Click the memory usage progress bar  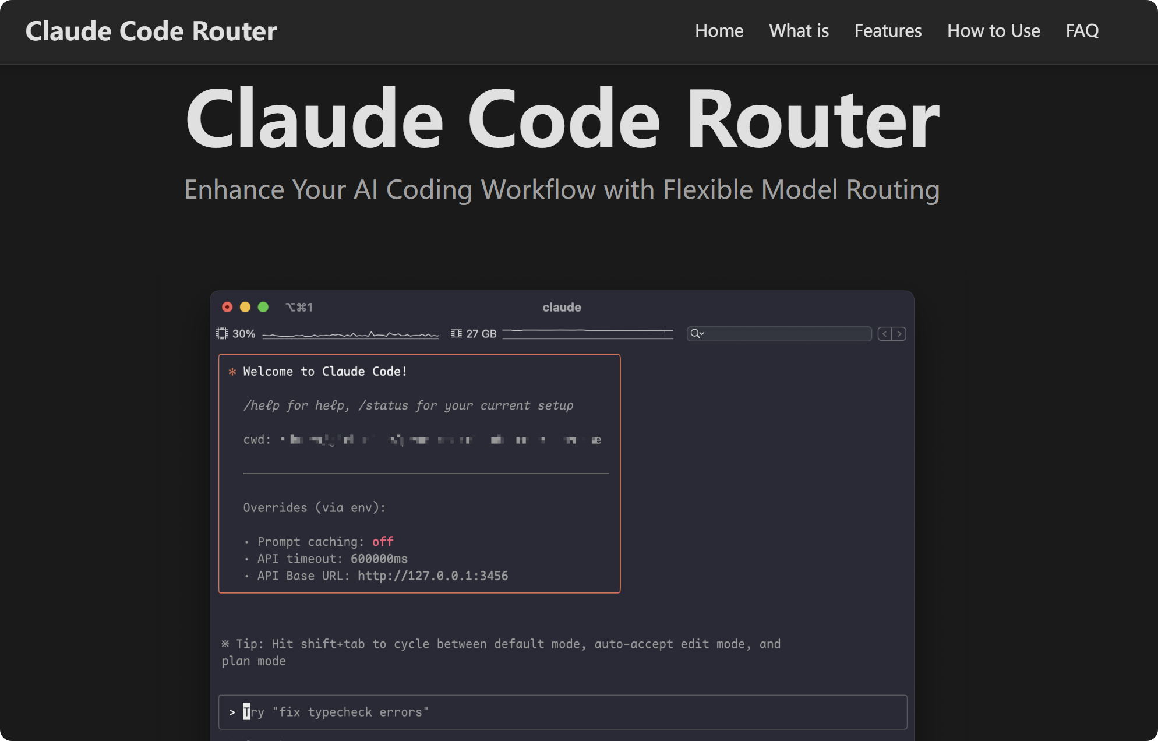click(x=587, y=334)
